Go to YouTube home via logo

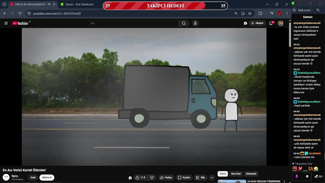tap(20, 23)
